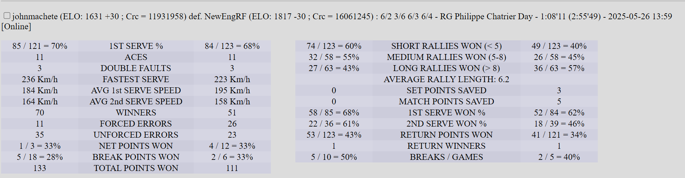This screenshot has height=178, width=685.
Task: Click the UNFORCED ERRORS label
Action: click(x=136, y=135)
